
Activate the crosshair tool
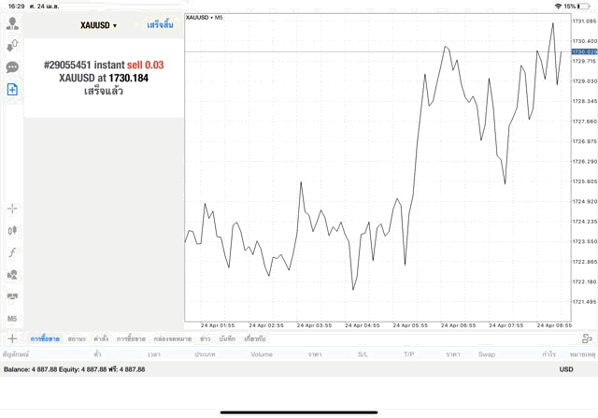(12, 209)
